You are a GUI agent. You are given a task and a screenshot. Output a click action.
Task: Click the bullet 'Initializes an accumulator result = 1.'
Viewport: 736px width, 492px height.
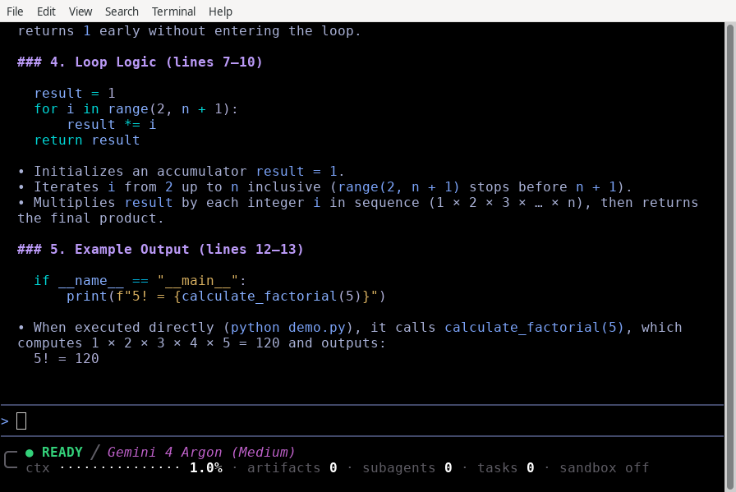(181, 172)
